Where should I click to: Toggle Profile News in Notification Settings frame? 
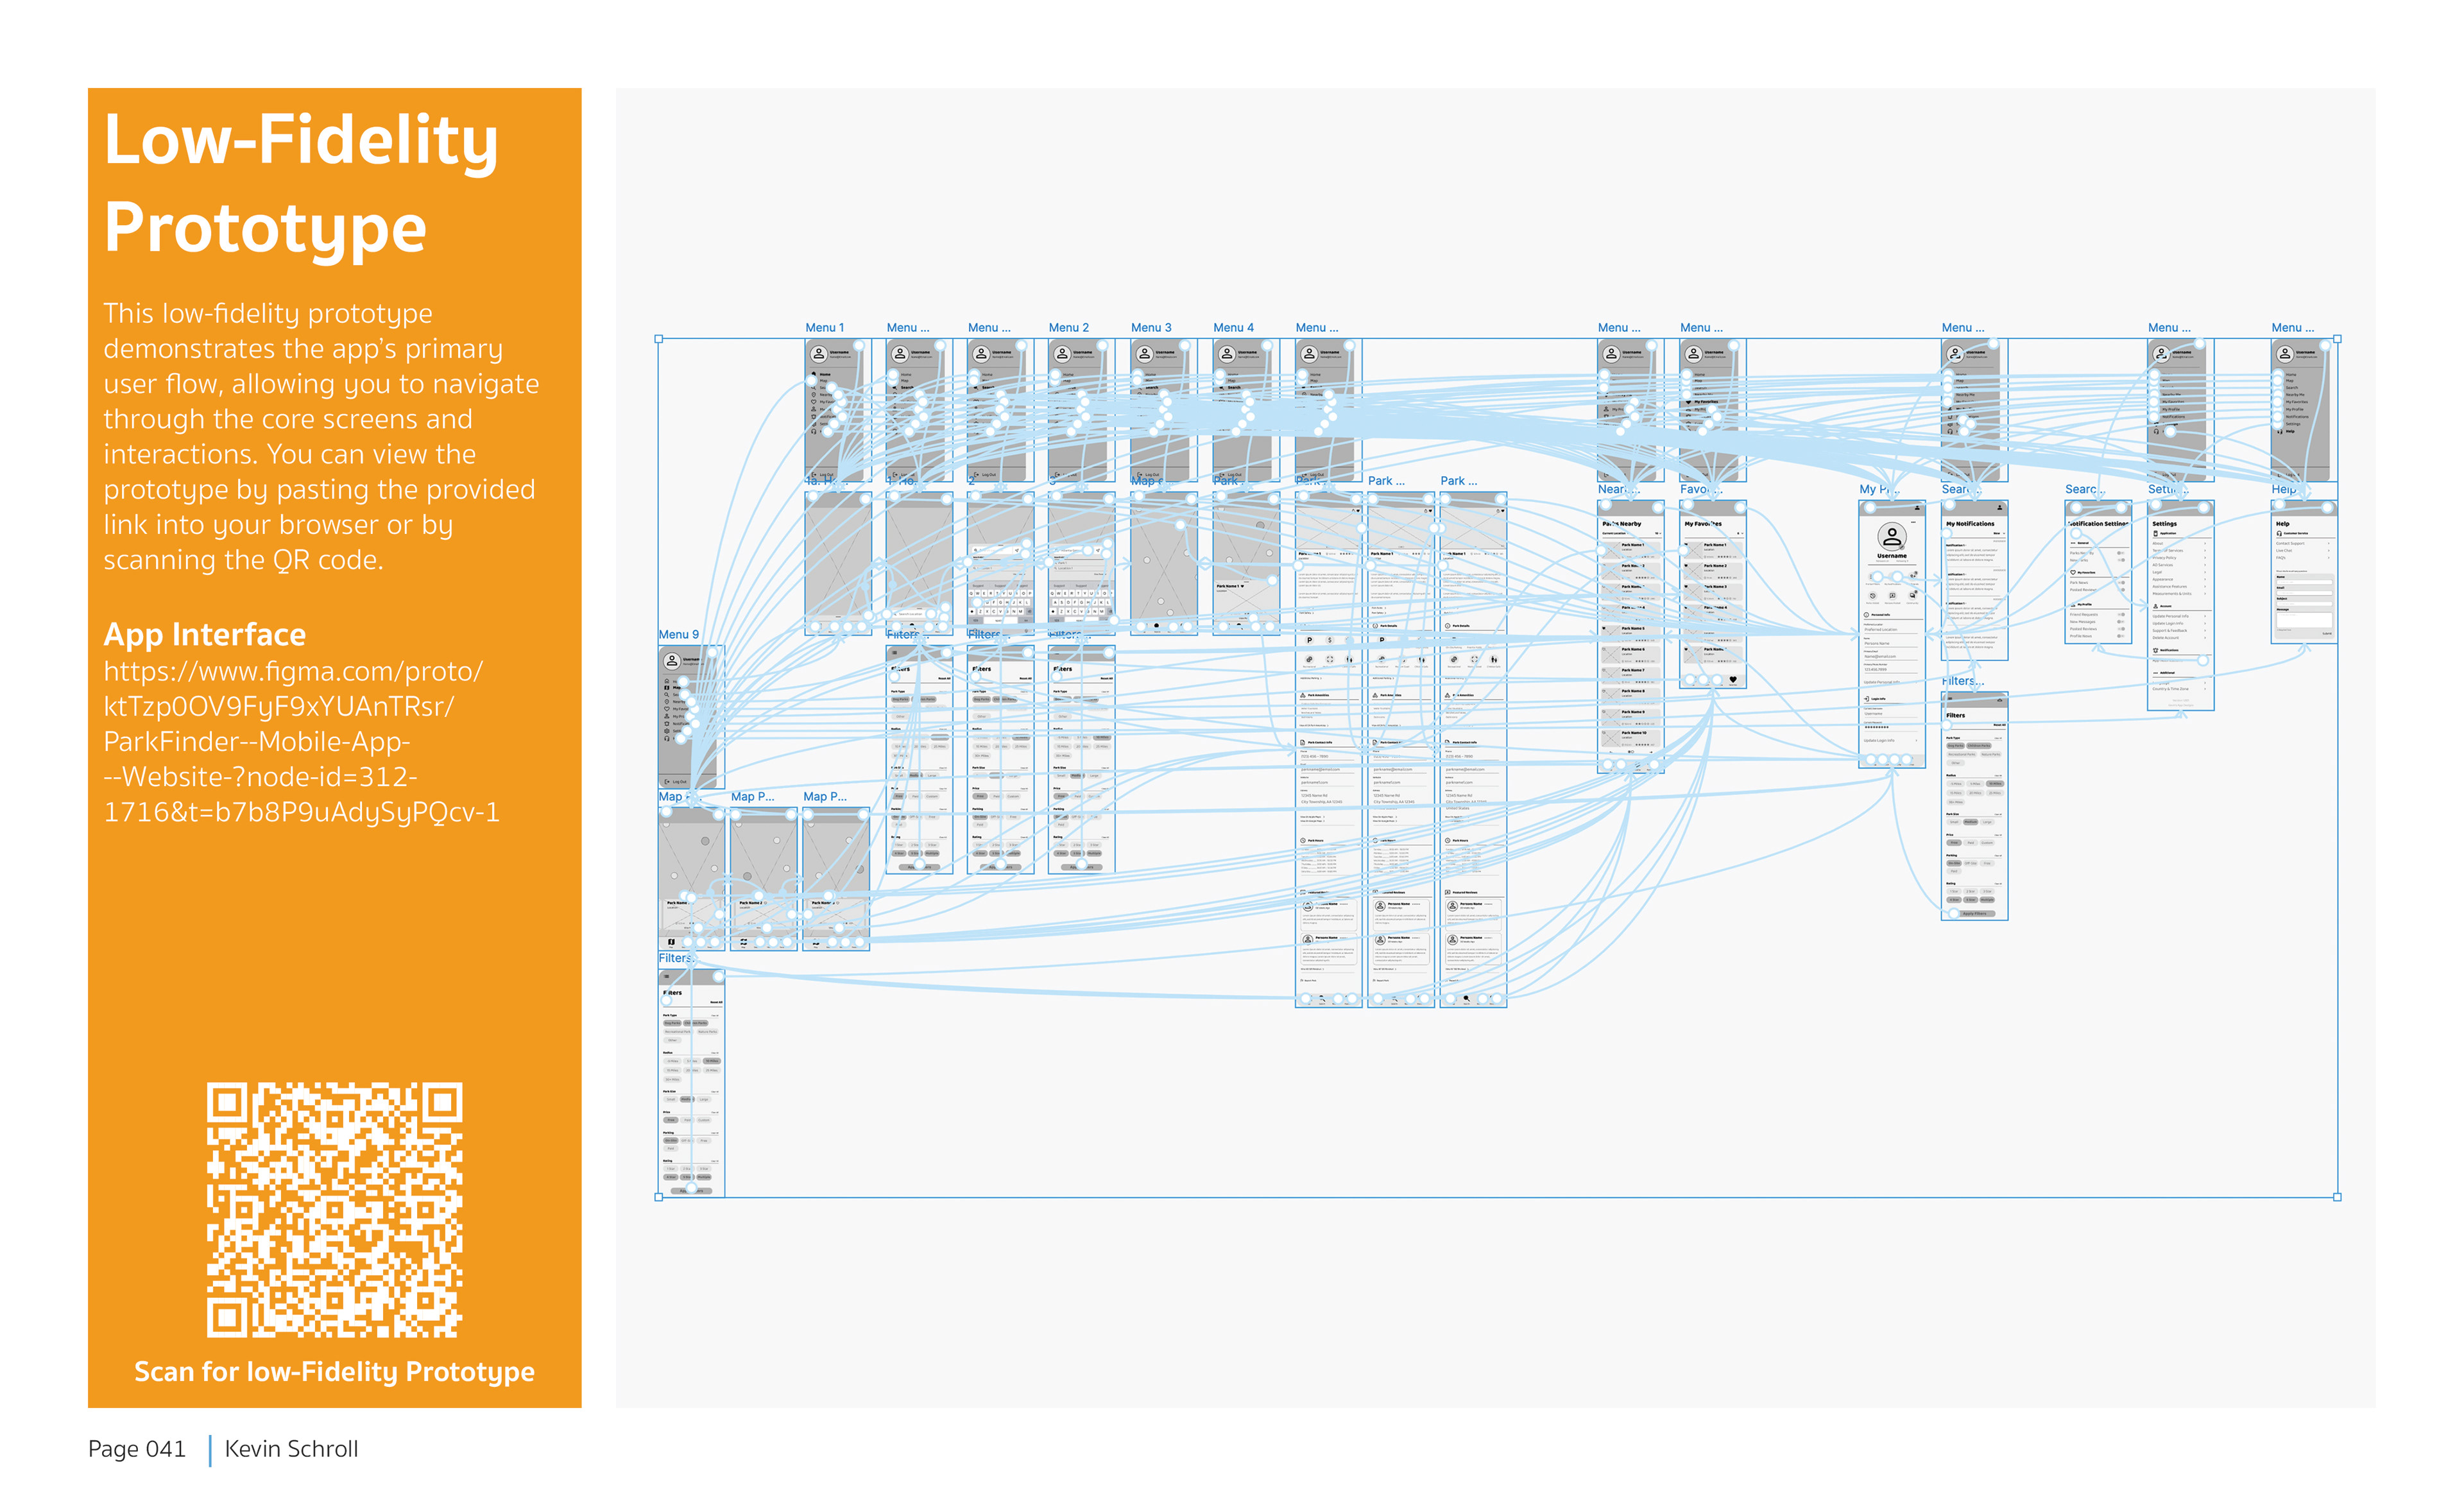point(2120,636)
